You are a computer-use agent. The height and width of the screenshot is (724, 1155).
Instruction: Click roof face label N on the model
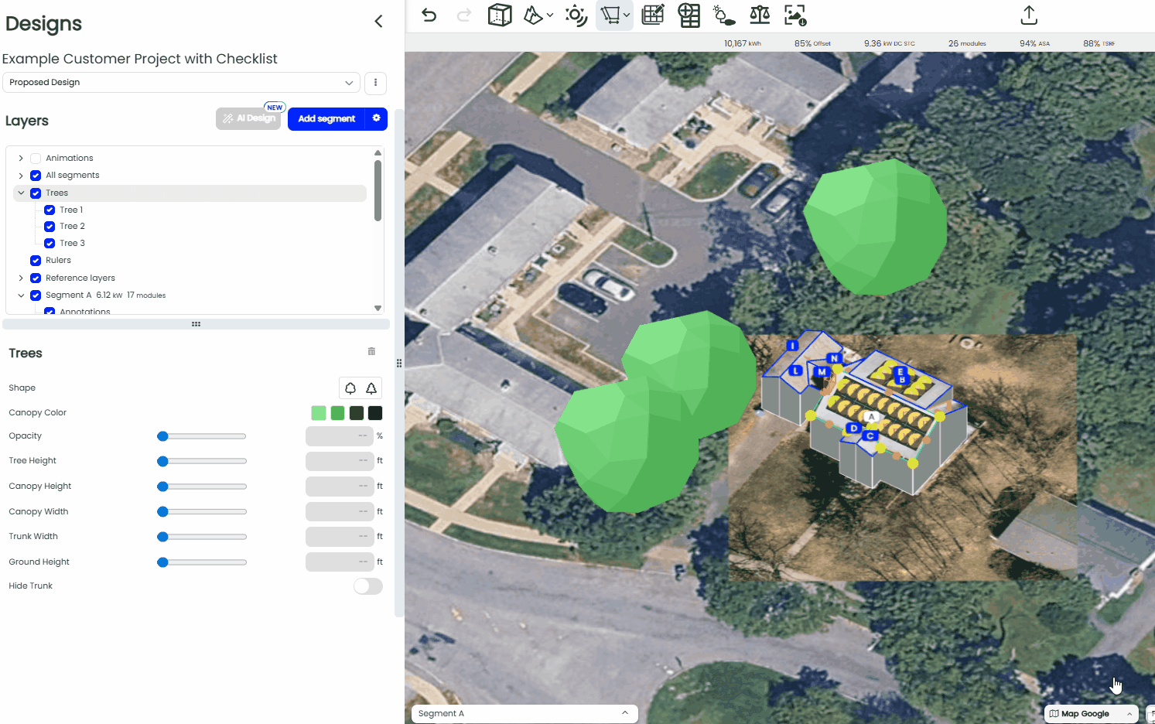pos(834,358)
